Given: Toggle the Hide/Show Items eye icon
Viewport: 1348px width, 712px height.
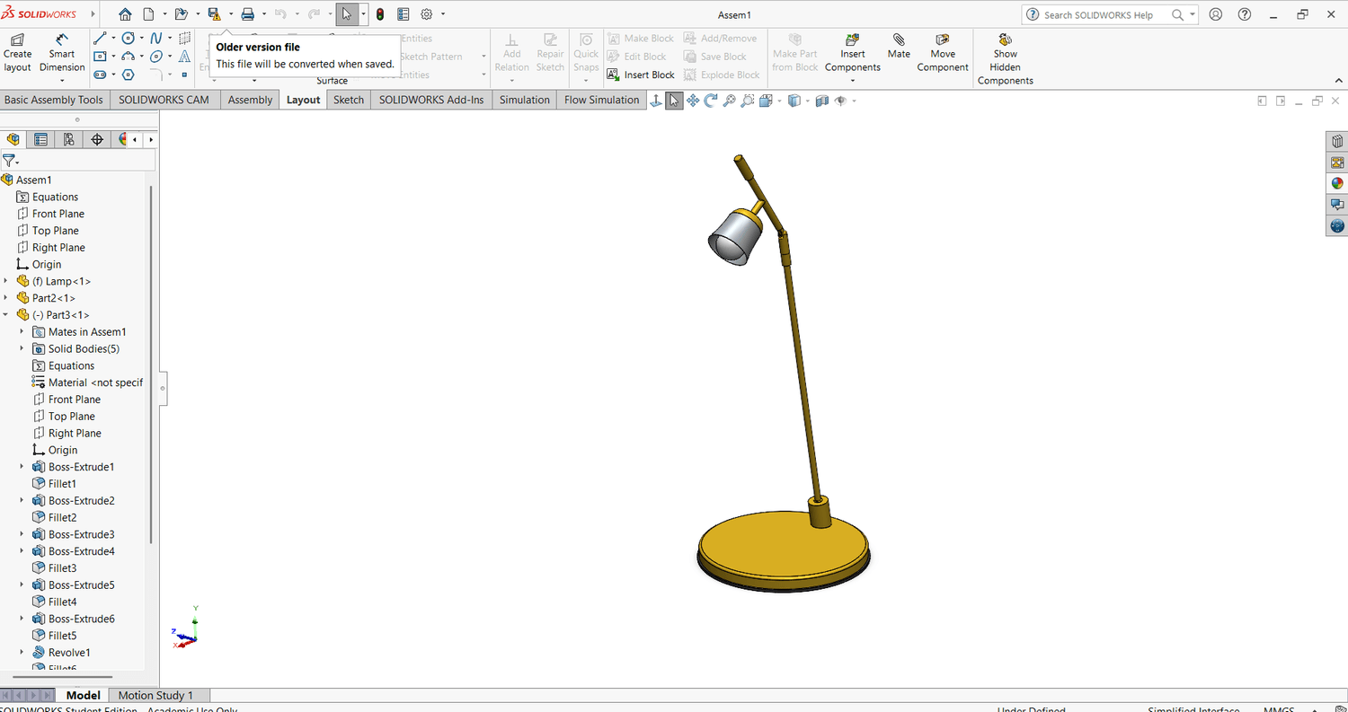Looking at the screenshot, I should 840,101.
